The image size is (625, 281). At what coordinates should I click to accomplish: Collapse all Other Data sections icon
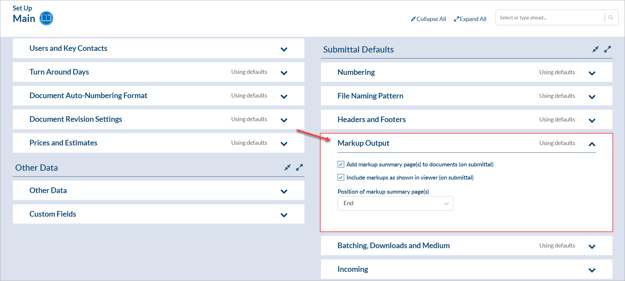coord(287,167)
